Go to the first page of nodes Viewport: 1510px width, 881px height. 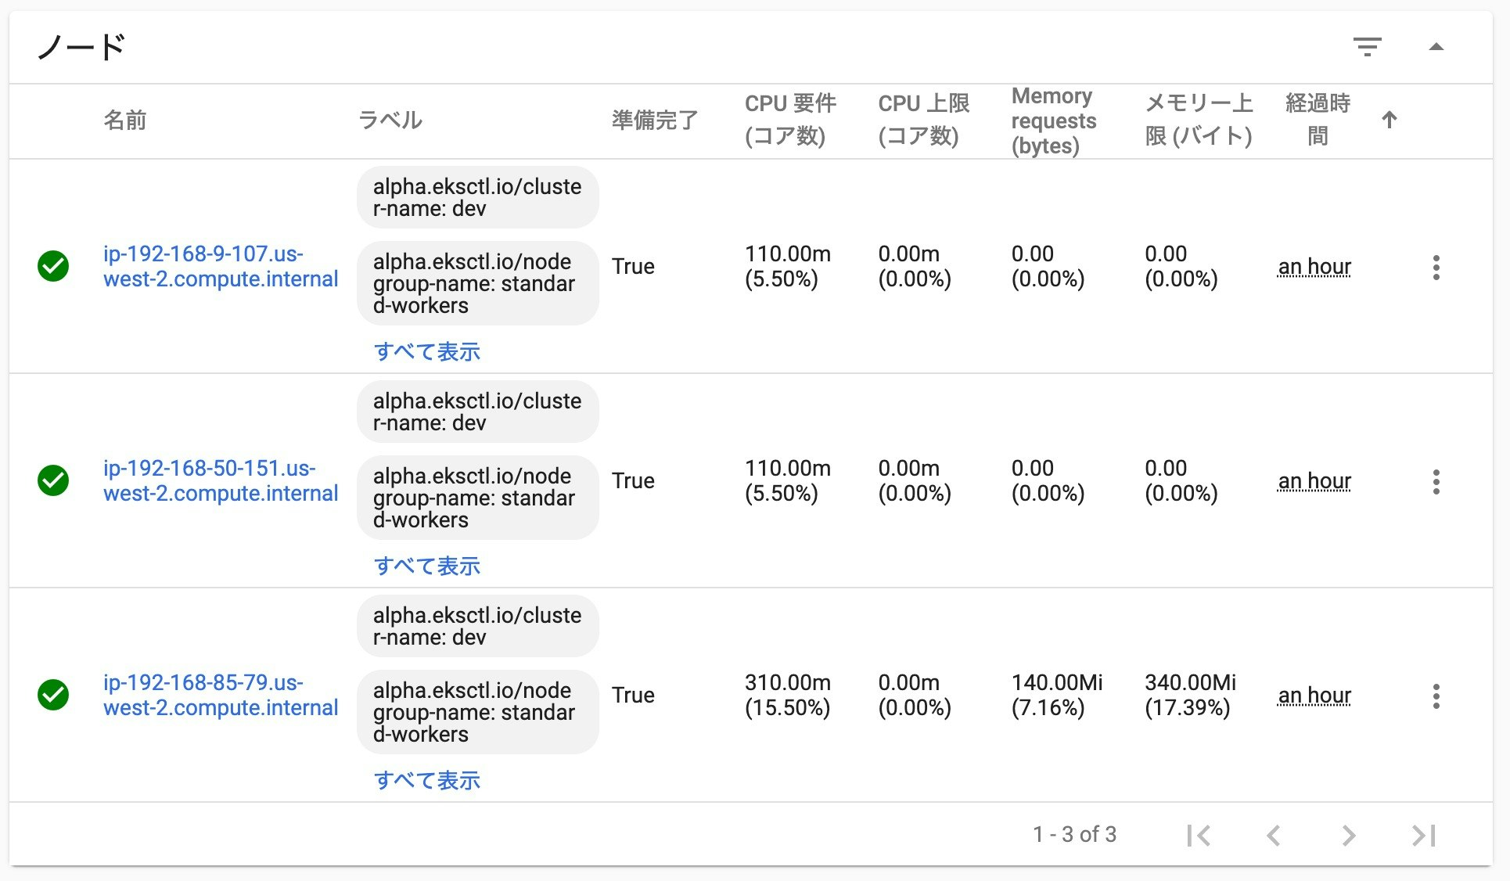(x=1199, y=835)
